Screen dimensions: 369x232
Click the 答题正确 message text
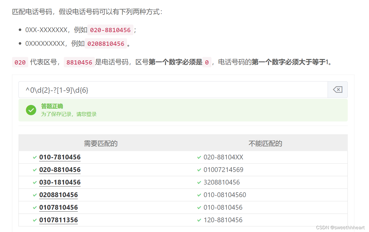pos(52,106)
